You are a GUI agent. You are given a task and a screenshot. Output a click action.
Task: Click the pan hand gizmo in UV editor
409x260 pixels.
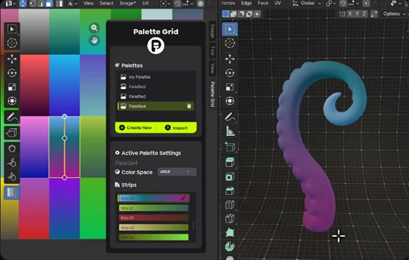tap(94, 40)
